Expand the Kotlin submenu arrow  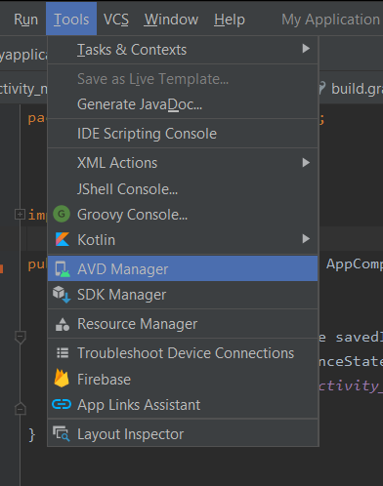pyautogui.click(x=306, y=239)
